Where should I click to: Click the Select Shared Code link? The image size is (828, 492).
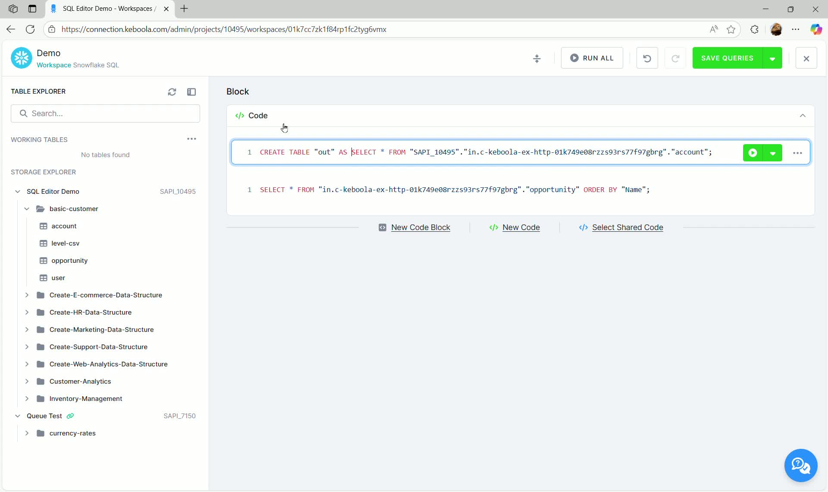point(627,227)
